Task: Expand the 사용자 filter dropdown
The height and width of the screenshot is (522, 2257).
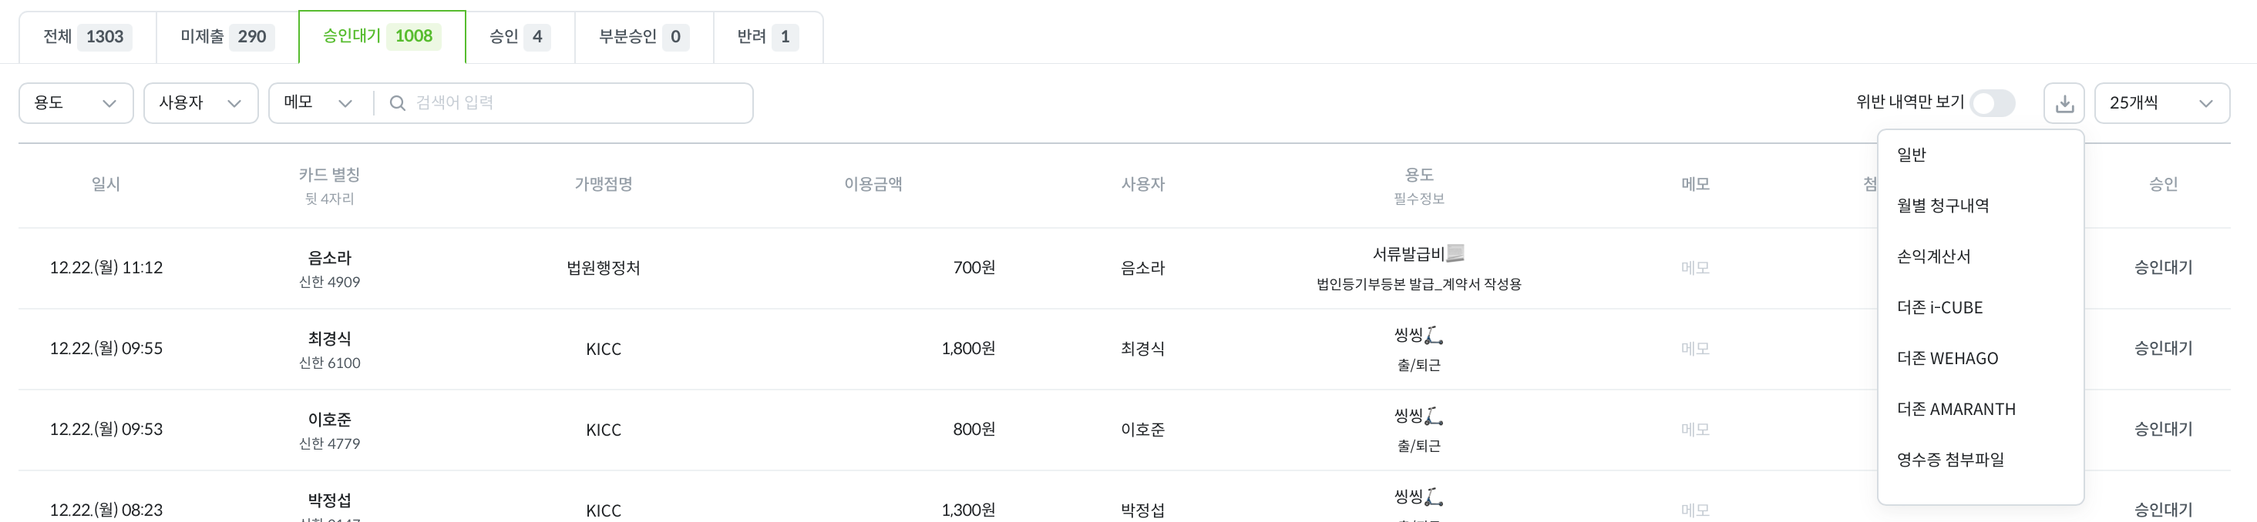Action: point(200,103)
